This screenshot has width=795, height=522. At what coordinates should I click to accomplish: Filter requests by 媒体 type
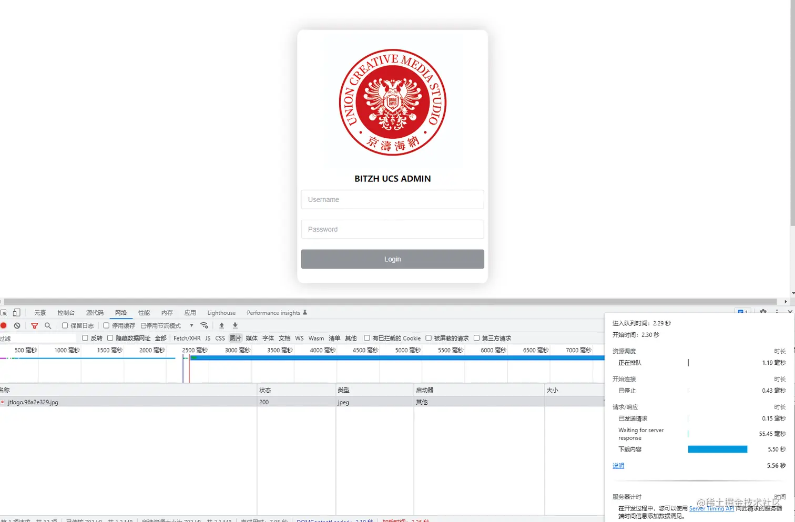252,339
